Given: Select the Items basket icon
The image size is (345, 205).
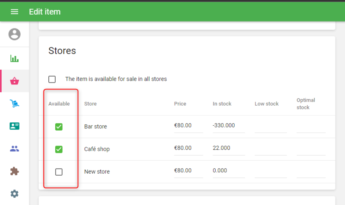Looking at the screenshot, I should point(14,81).
